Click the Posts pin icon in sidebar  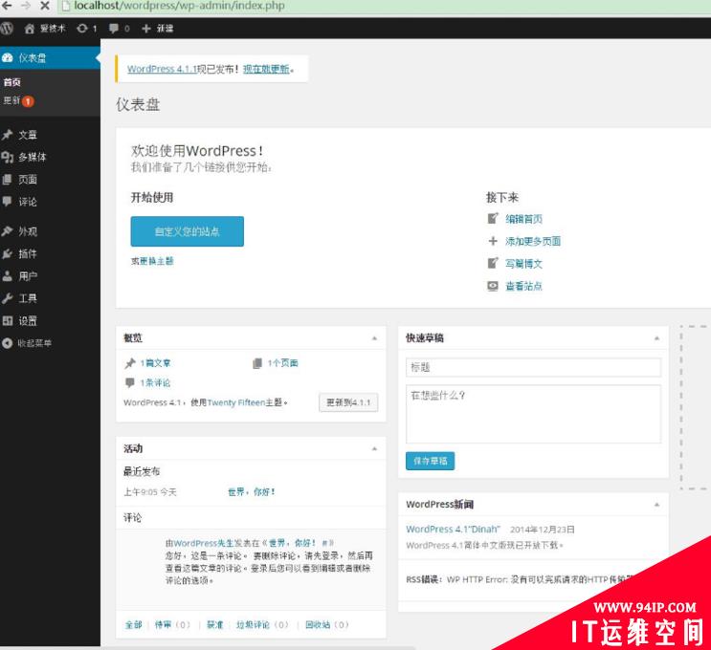[x=8, y=135]
